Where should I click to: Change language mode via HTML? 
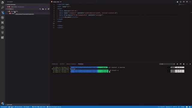183,107
